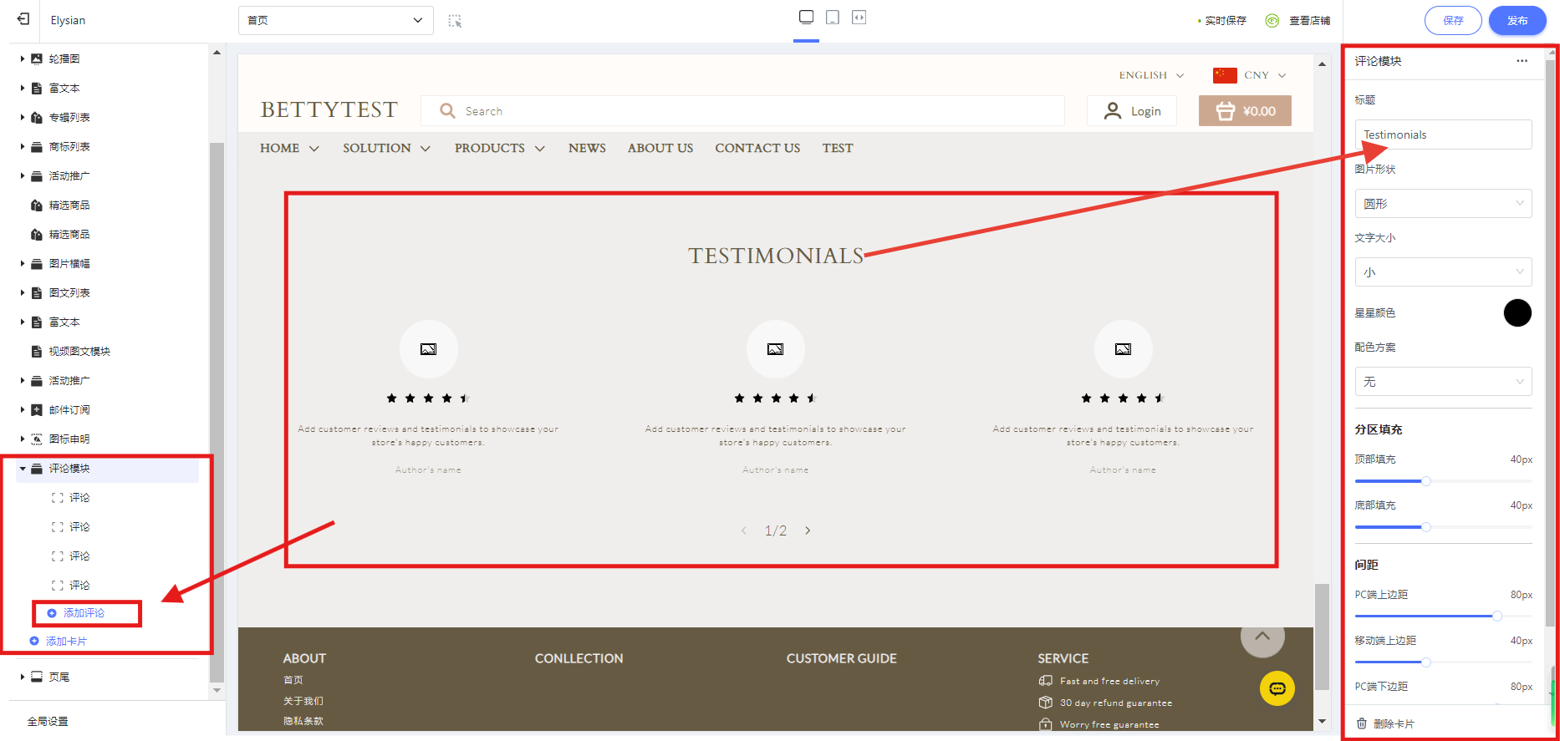Open the three-dot menu in 评论模块 panel
1560x741 pixels.
1522,61
